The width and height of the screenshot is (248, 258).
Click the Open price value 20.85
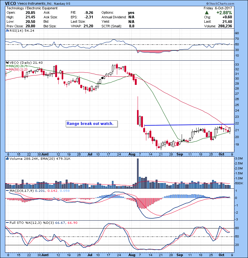click(30, 13)
